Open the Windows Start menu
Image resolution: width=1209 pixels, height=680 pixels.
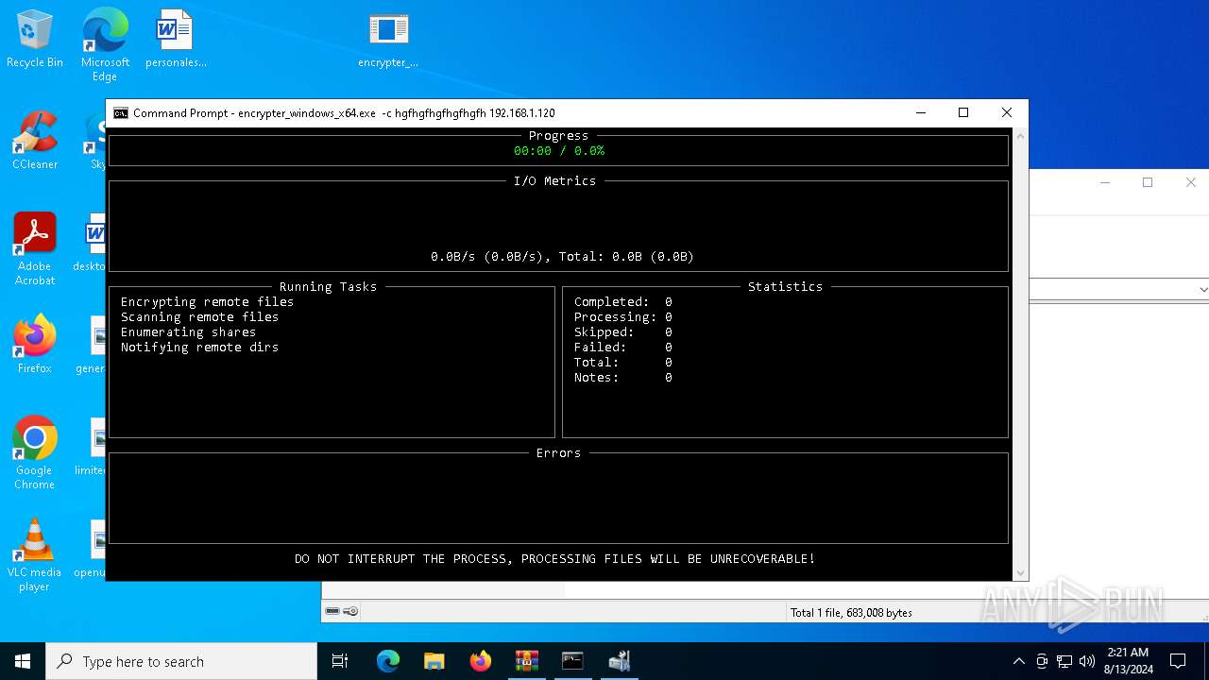[x=23, y=661]
